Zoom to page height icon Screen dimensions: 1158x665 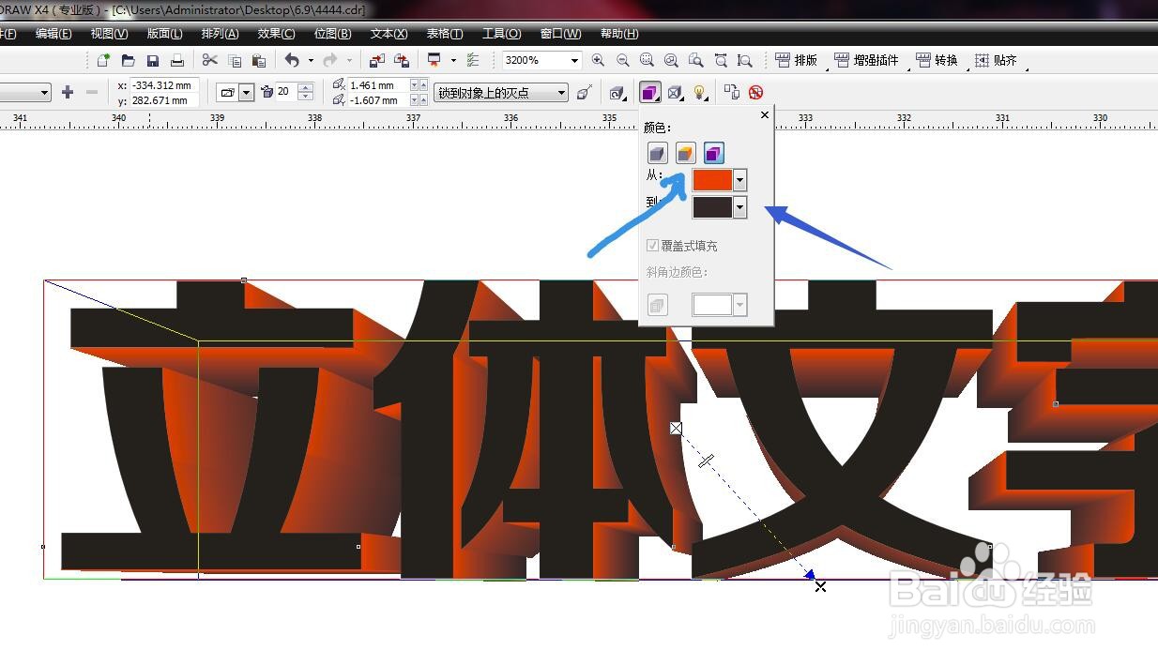point(744,60)
